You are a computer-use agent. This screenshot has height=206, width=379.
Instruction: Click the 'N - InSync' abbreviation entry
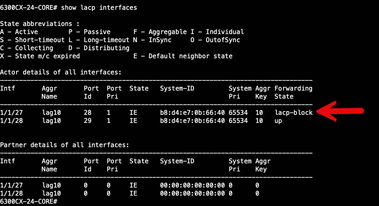pos(152,40)
